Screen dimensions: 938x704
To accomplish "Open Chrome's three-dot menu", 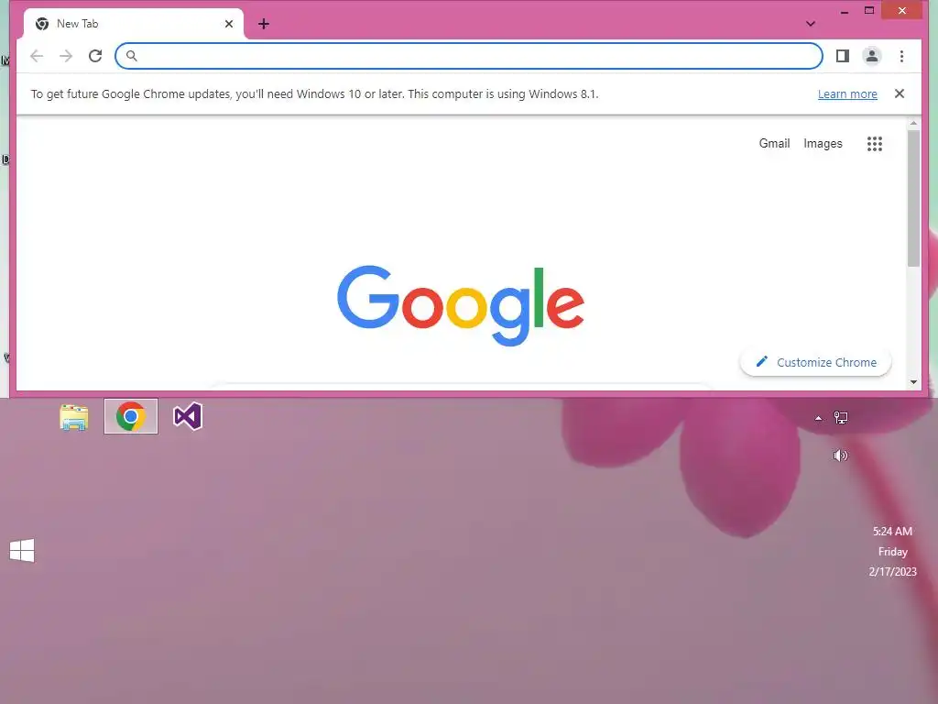I will pos(901,56).
